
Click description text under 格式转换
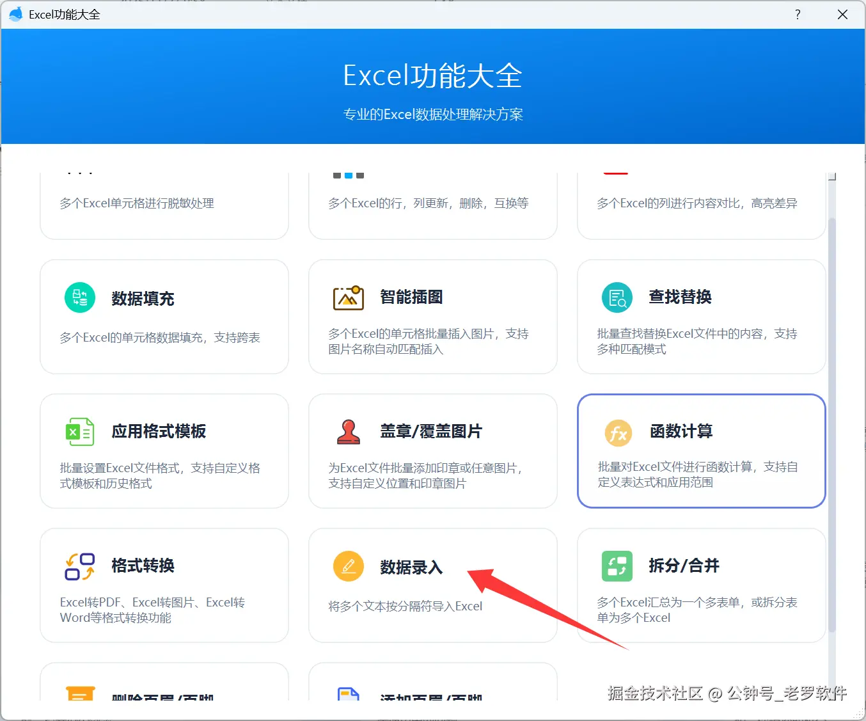point(152,610)
